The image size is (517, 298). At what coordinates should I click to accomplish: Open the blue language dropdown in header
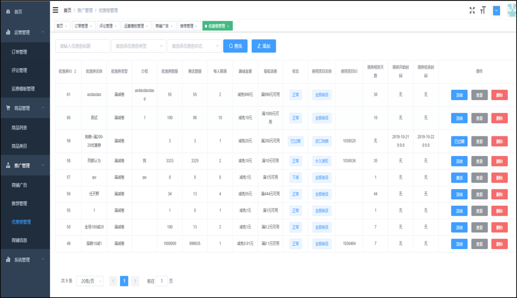(x=496, y=11)
